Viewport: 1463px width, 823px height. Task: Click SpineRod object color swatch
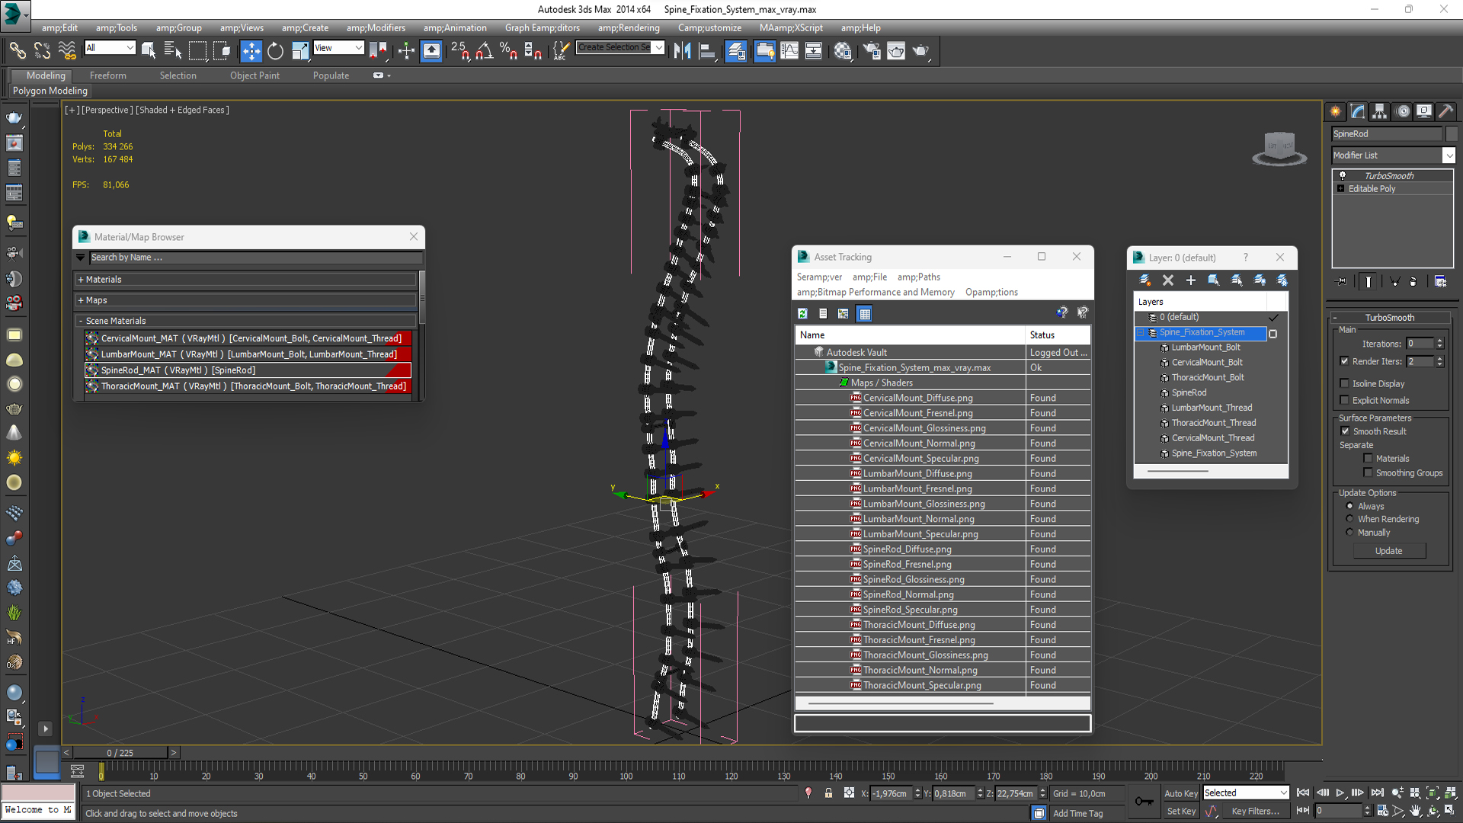(1451, 134)
